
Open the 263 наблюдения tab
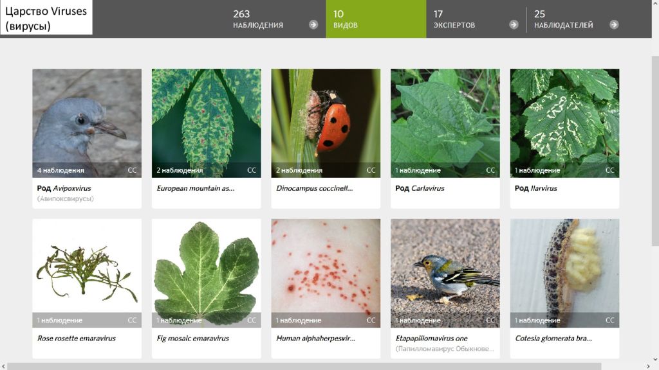click(x=275, y=19)
